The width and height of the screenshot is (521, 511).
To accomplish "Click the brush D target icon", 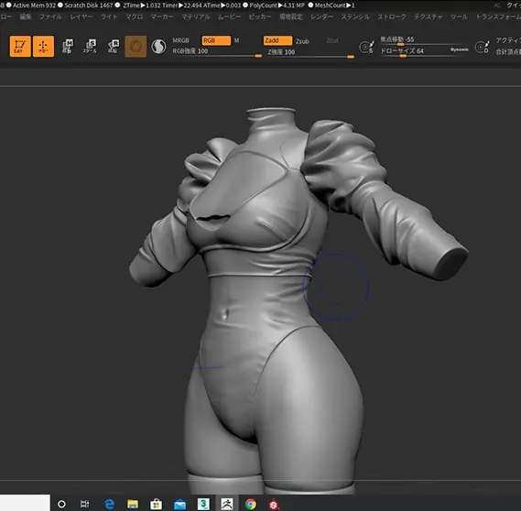I will [x=483, y=47].
